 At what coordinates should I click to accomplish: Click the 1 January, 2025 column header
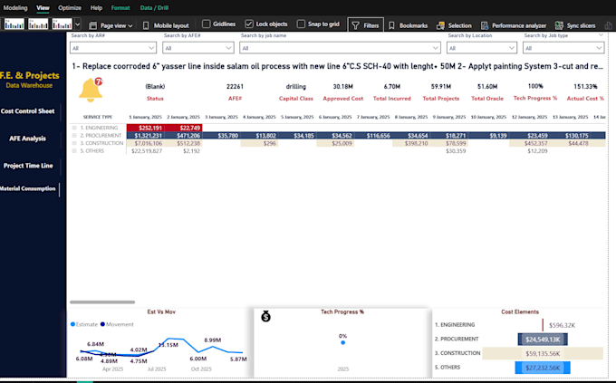(145, 117)
